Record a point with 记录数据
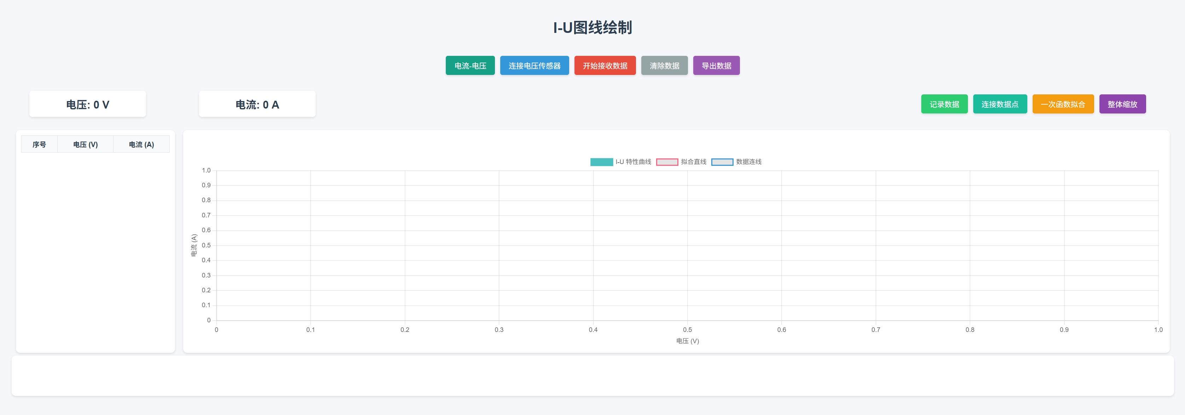The image size is (1185, 415). [944, 104]
